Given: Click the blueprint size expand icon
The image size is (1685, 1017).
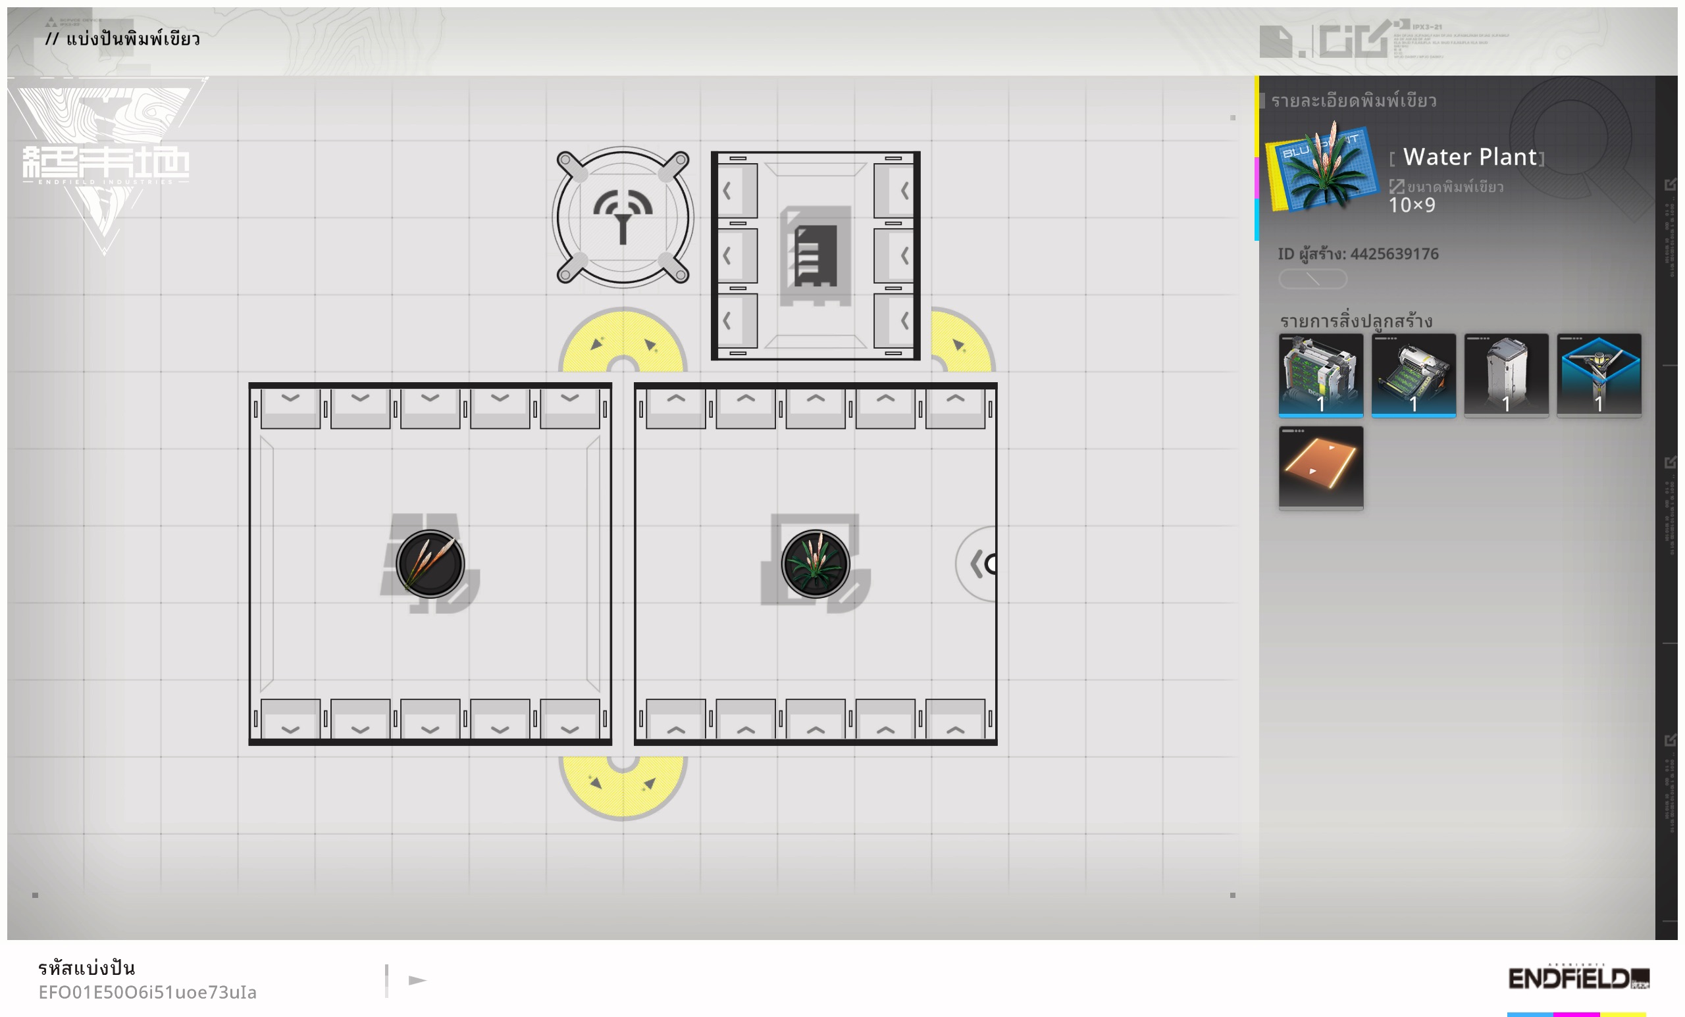Looking at the screenshot, I should [x=1396, y=186].
